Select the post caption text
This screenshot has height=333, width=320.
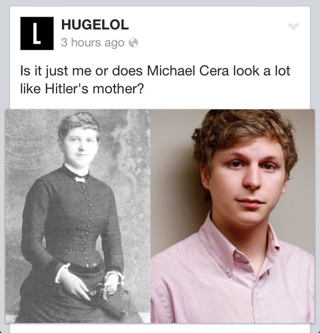155,80
